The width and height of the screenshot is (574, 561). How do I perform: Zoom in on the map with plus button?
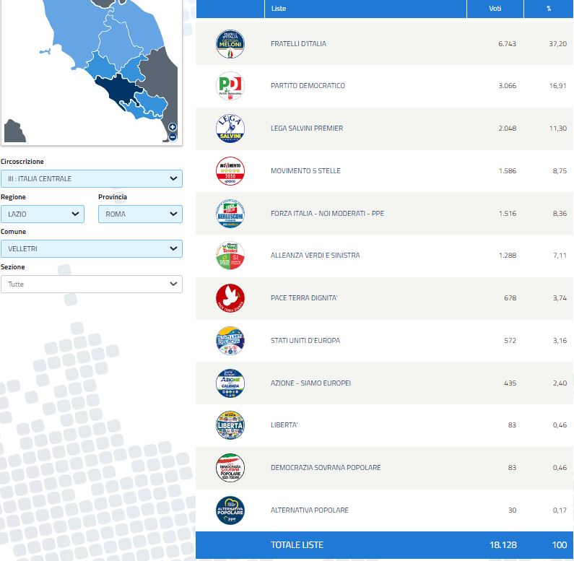173,127
